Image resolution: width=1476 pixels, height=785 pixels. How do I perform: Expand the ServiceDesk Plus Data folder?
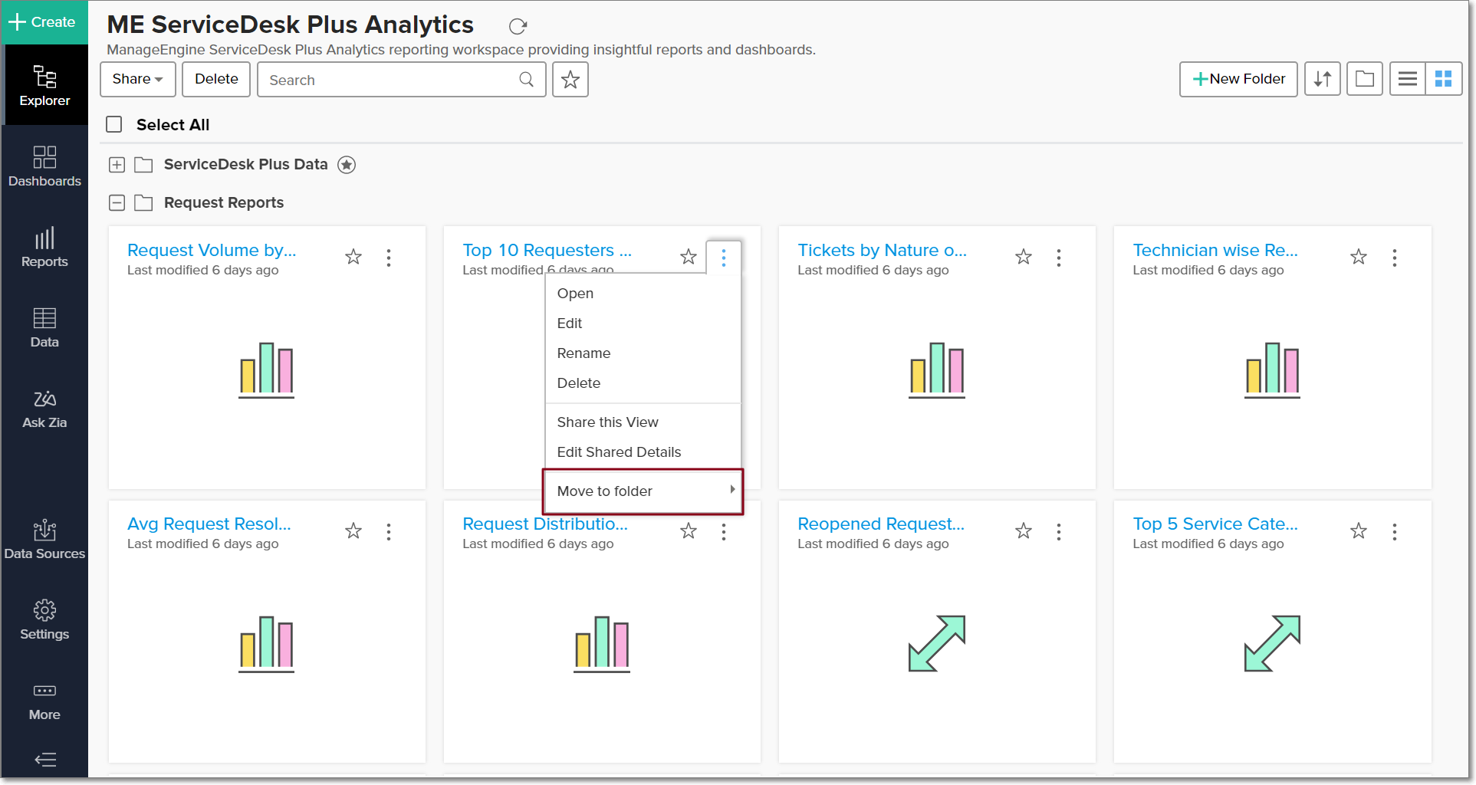click(x=117, y=165)
